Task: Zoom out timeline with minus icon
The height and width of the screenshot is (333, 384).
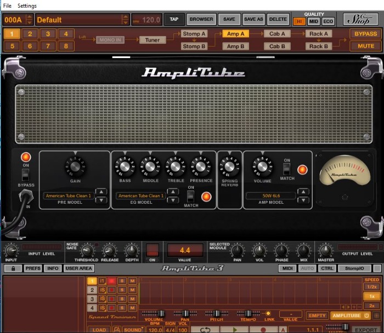Action: 359,307
